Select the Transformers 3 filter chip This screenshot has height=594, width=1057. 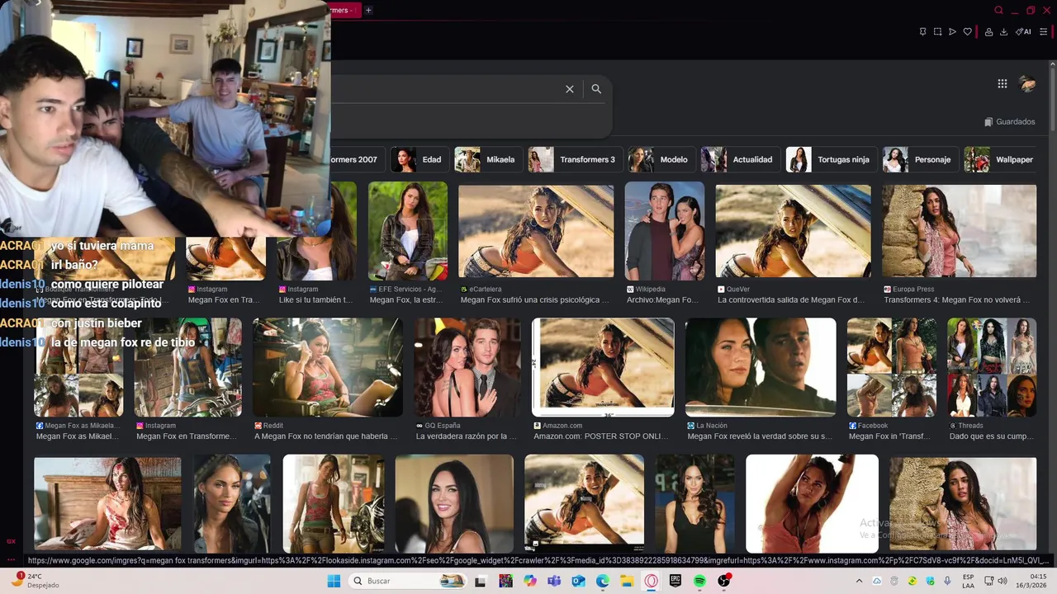click(575, 159)
